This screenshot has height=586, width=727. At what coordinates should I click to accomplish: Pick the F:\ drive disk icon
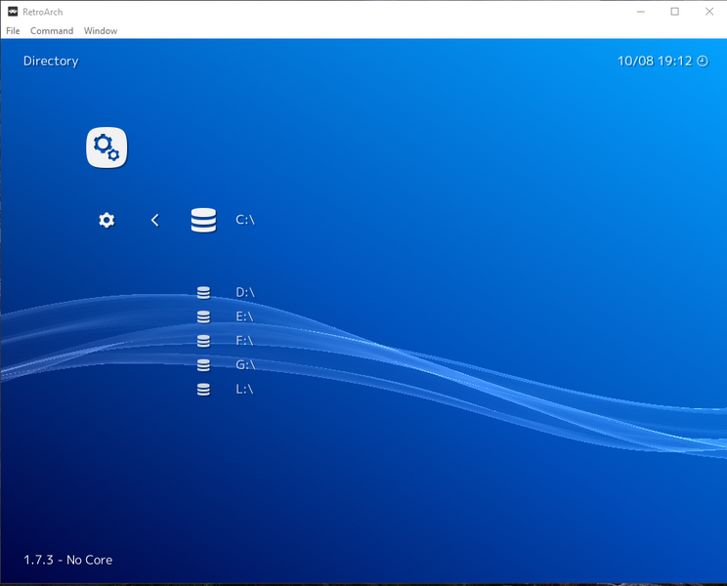(x=203, y=341)
